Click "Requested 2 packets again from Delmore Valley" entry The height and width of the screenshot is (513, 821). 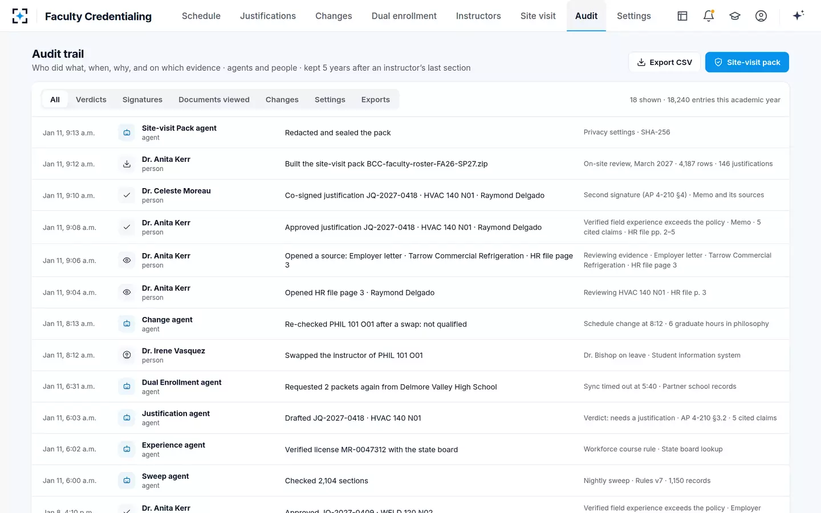coord(391,387)
